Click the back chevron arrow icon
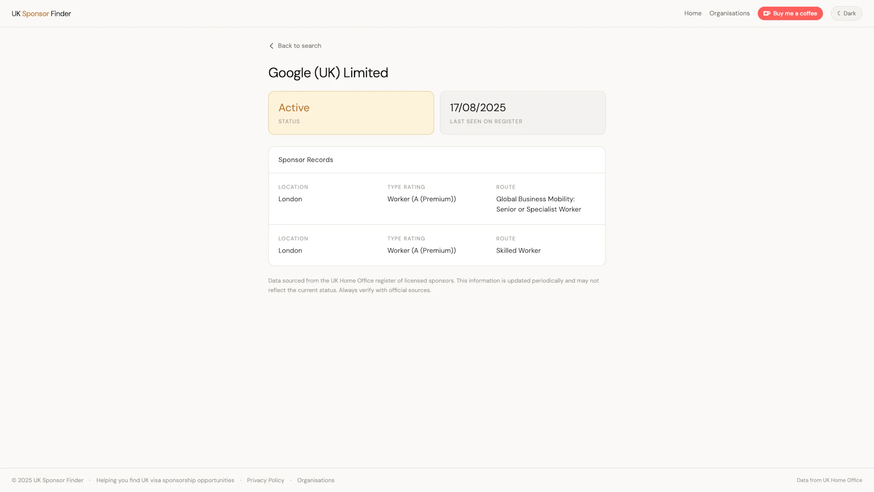The width and height of the screenshot is (874, 492). (271, 46)
